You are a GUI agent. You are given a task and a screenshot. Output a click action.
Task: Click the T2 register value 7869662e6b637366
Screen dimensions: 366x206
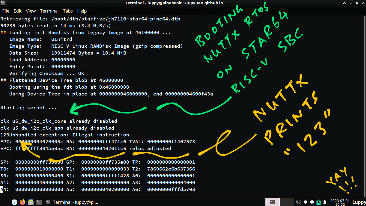tap(171, 169)
